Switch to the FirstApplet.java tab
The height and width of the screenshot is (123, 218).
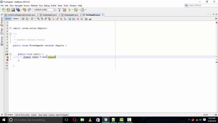[x=93, y=15]
